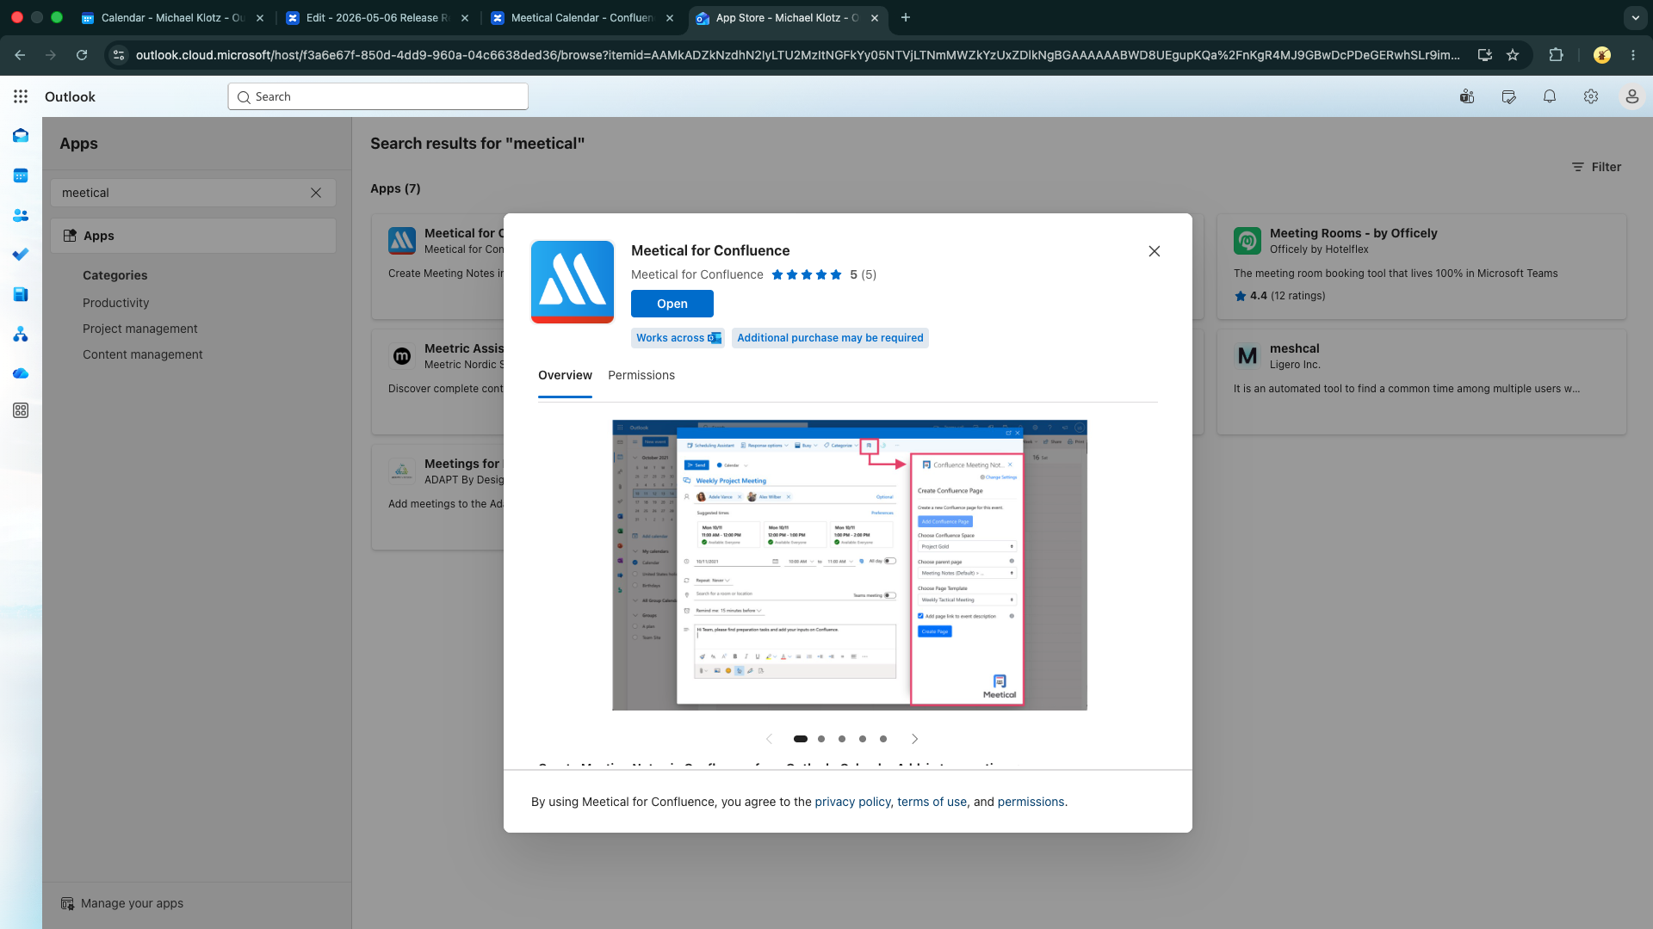Click the 5 (5) star rating
The height and width of the screenshot is (929, 1653).
coord(824,274)
